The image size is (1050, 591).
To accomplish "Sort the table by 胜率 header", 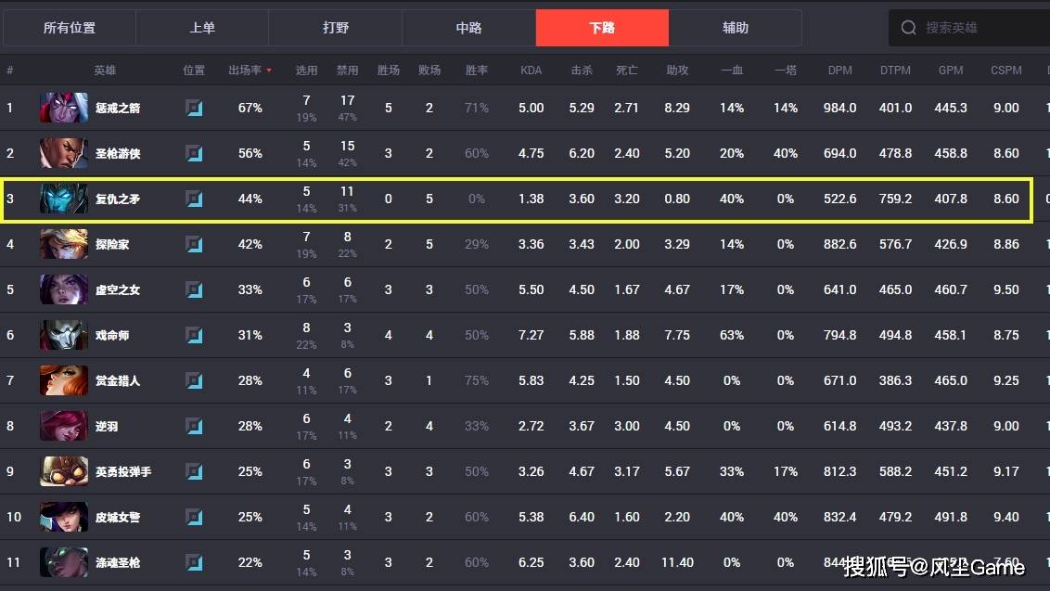I will (x=476, y=71).
